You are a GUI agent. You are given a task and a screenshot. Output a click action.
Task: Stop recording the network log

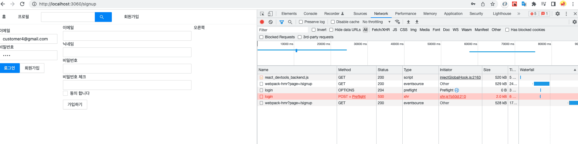pyautogui.click(x=262, y=22)
